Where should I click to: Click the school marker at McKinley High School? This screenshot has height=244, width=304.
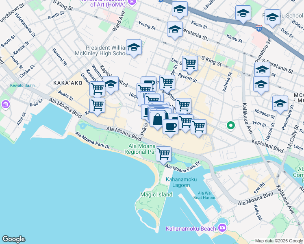134,48
